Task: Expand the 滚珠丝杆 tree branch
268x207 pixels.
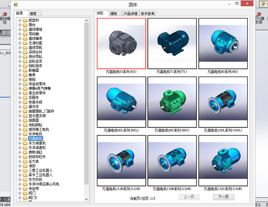Action: click(20, 52)
